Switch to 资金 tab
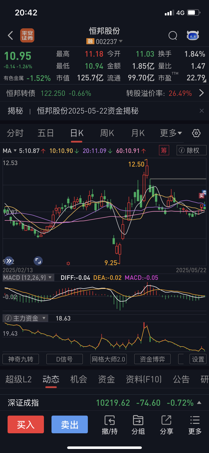 (x=107, y=379)
